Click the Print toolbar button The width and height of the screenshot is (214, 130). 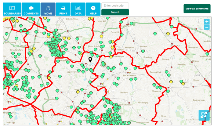click(63, 9)
